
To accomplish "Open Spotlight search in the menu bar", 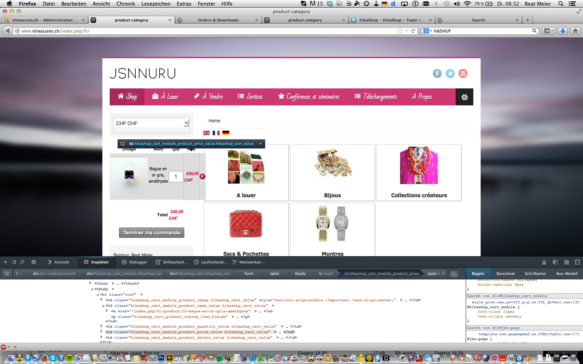I will pos(560,4).
